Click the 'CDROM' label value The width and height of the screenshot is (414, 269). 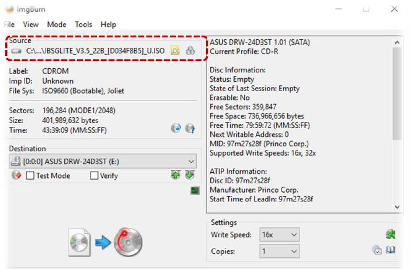click(55, 71)
